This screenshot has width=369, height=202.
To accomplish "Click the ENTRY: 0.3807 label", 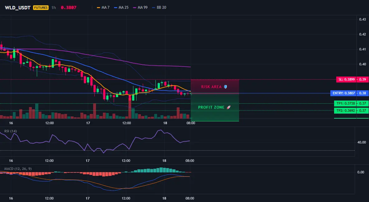I will [343, 93].
